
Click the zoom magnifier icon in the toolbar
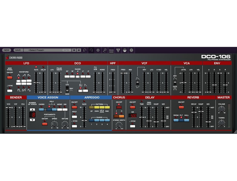click(105, 50)
